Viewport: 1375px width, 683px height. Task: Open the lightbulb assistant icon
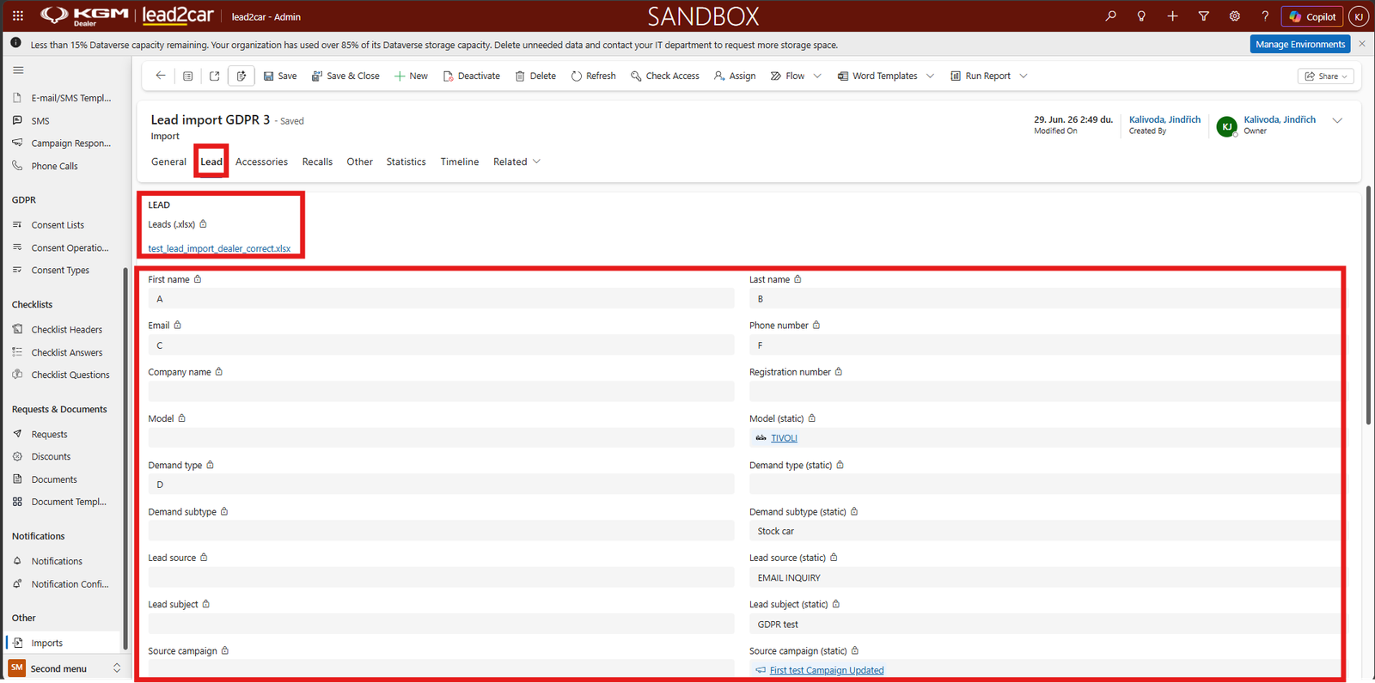click(x=1141, y=16)
